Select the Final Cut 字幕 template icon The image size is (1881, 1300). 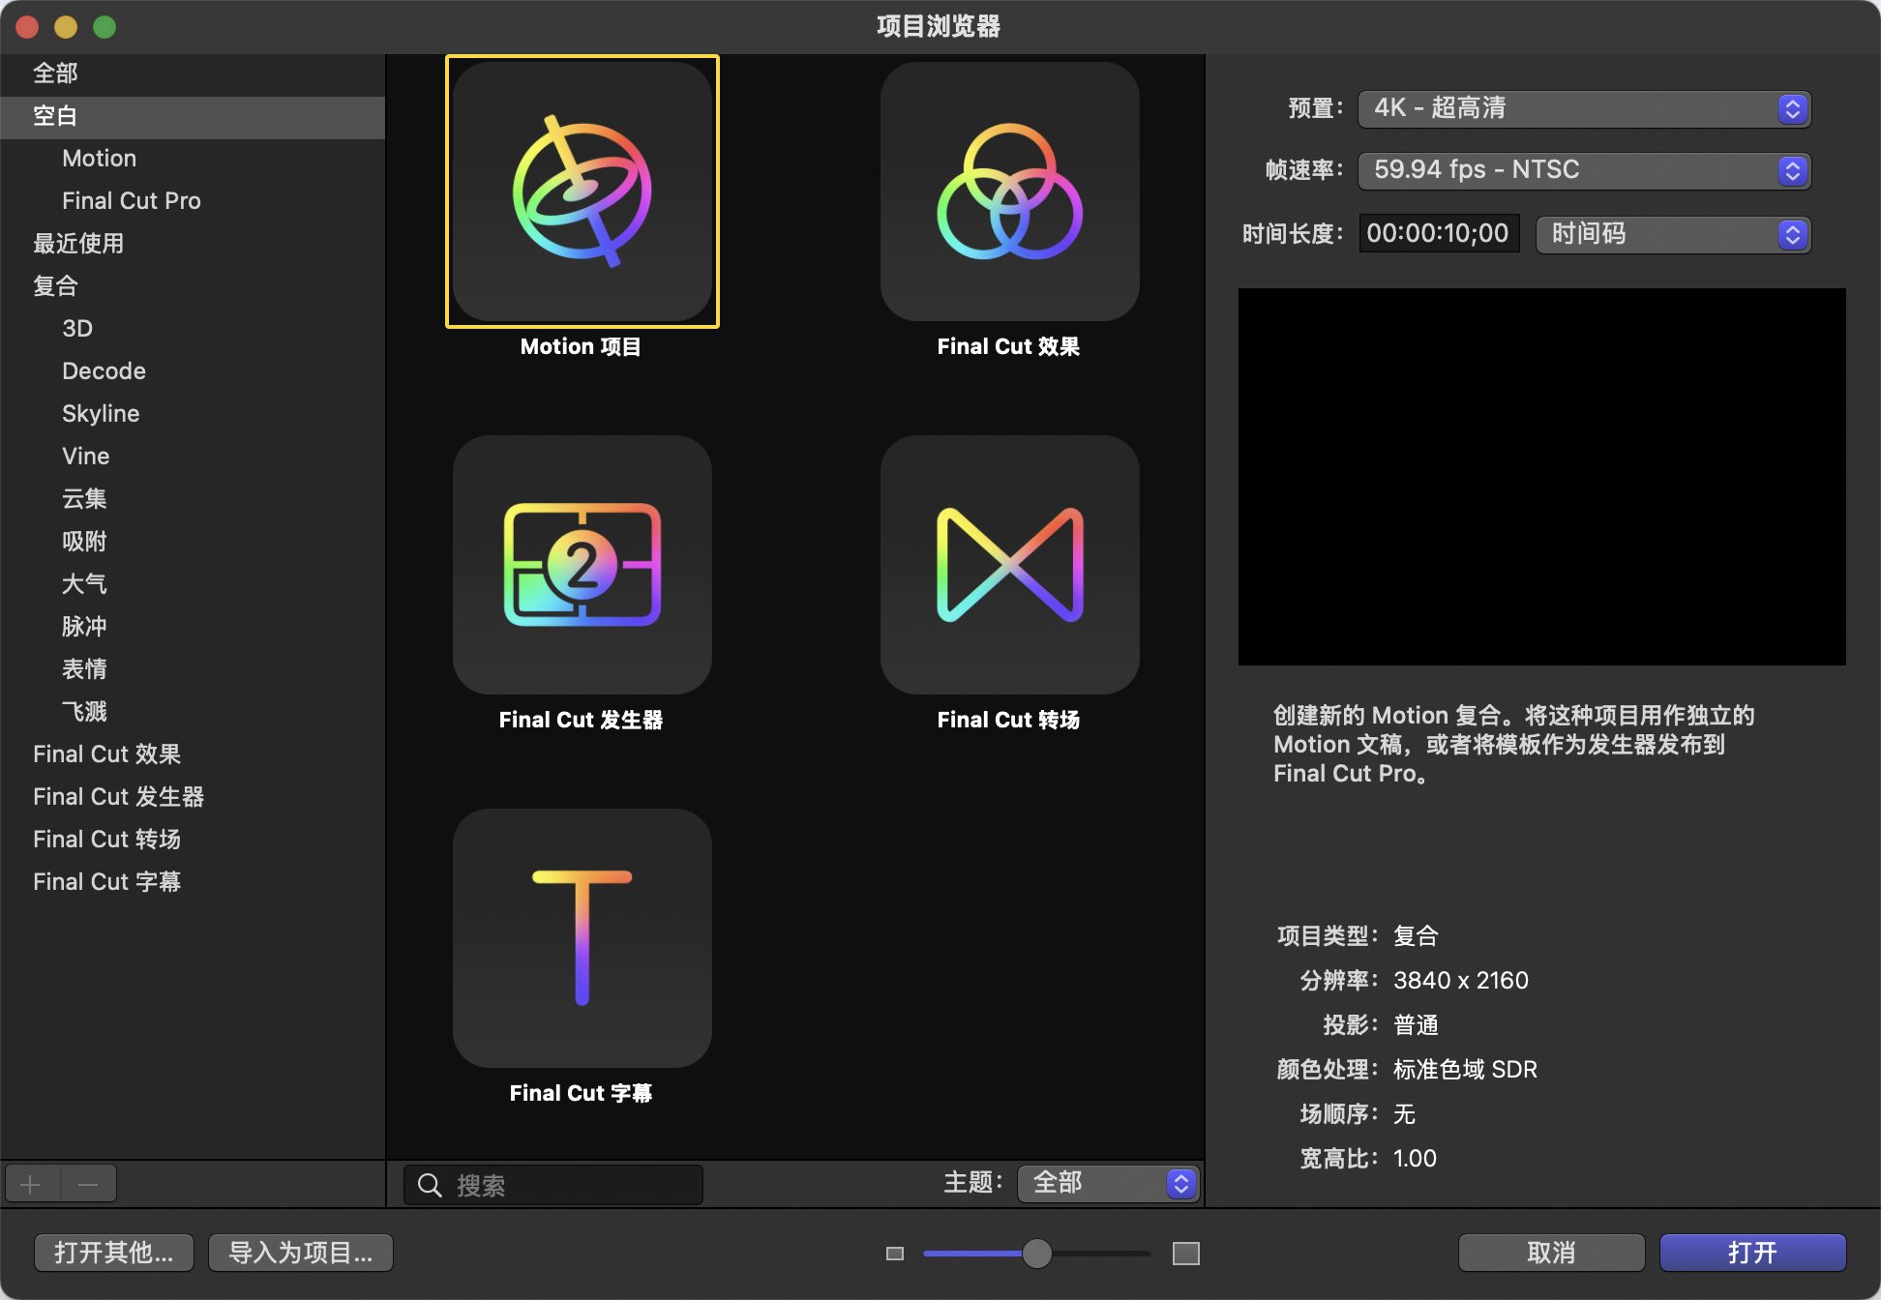[x=581, y=937]
